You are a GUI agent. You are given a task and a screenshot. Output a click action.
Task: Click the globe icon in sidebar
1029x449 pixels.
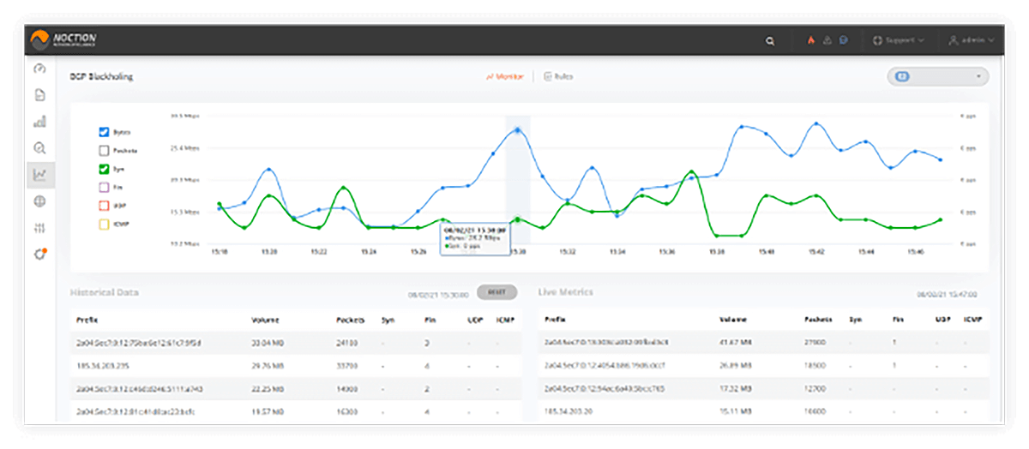[x=39, y=201]
